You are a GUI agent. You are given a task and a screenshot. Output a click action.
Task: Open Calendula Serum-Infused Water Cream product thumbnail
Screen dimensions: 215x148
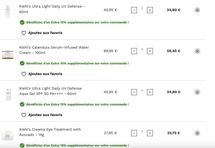tap(8, 54)
